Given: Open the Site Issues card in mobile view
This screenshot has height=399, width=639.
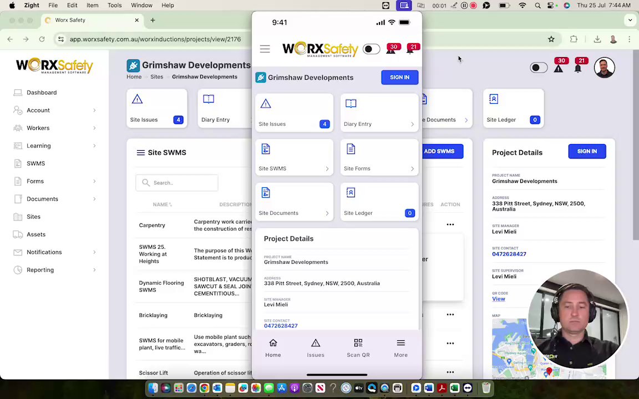Looking at the screenshot, I should (294, 113).
